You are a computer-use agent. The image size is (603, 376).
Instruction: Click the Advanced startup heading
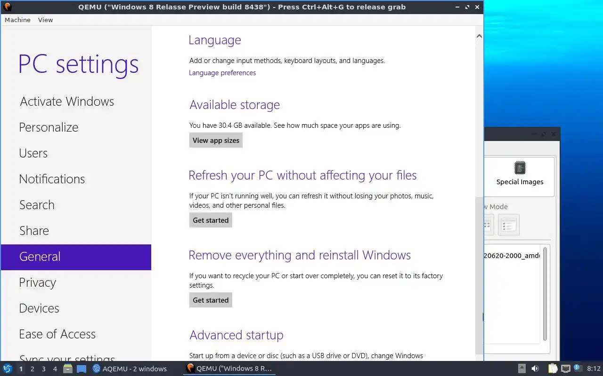click(x=236, y=335)
